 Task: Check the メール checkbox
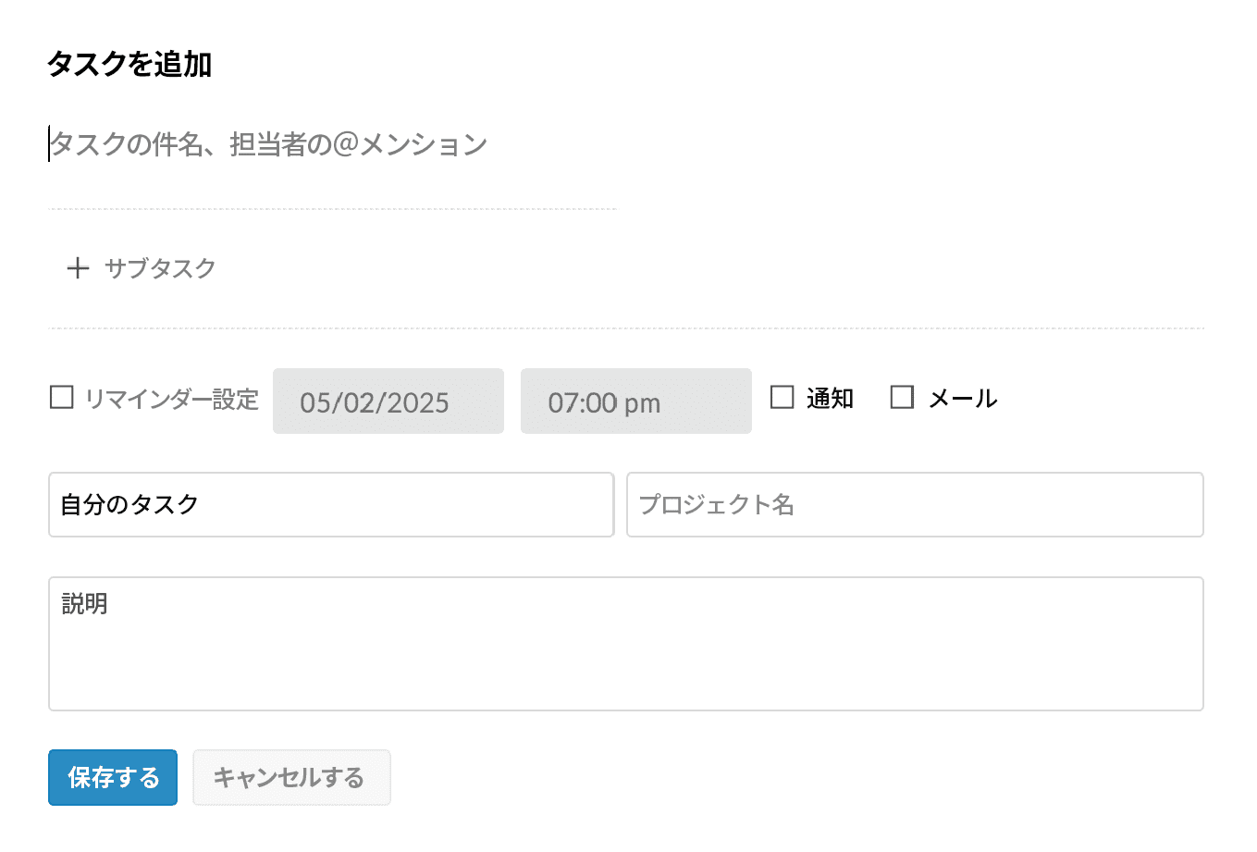(x=902, y=398)
